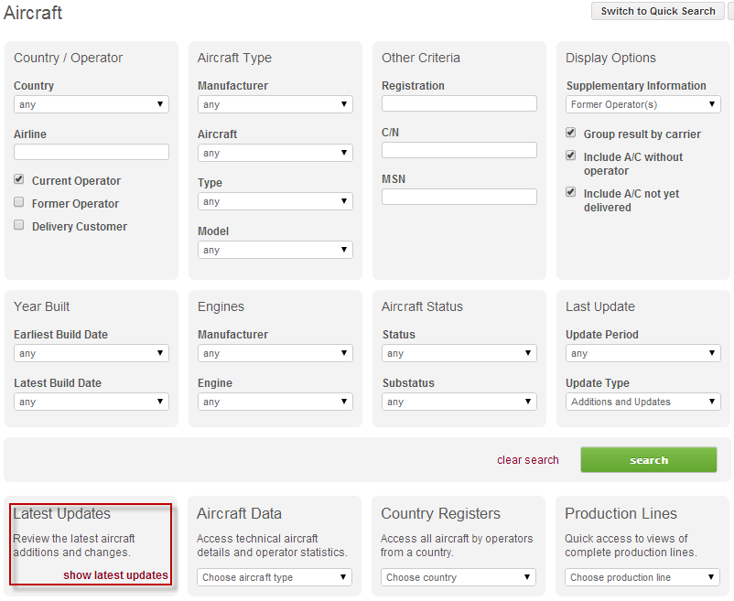The image size is (734, 601).
Task: Click the Registration input field
Action: 459,103
